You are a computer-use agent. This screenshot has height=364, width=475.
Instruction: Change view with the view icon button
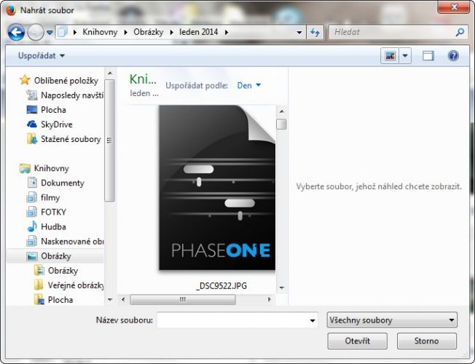tap(390, 56)
